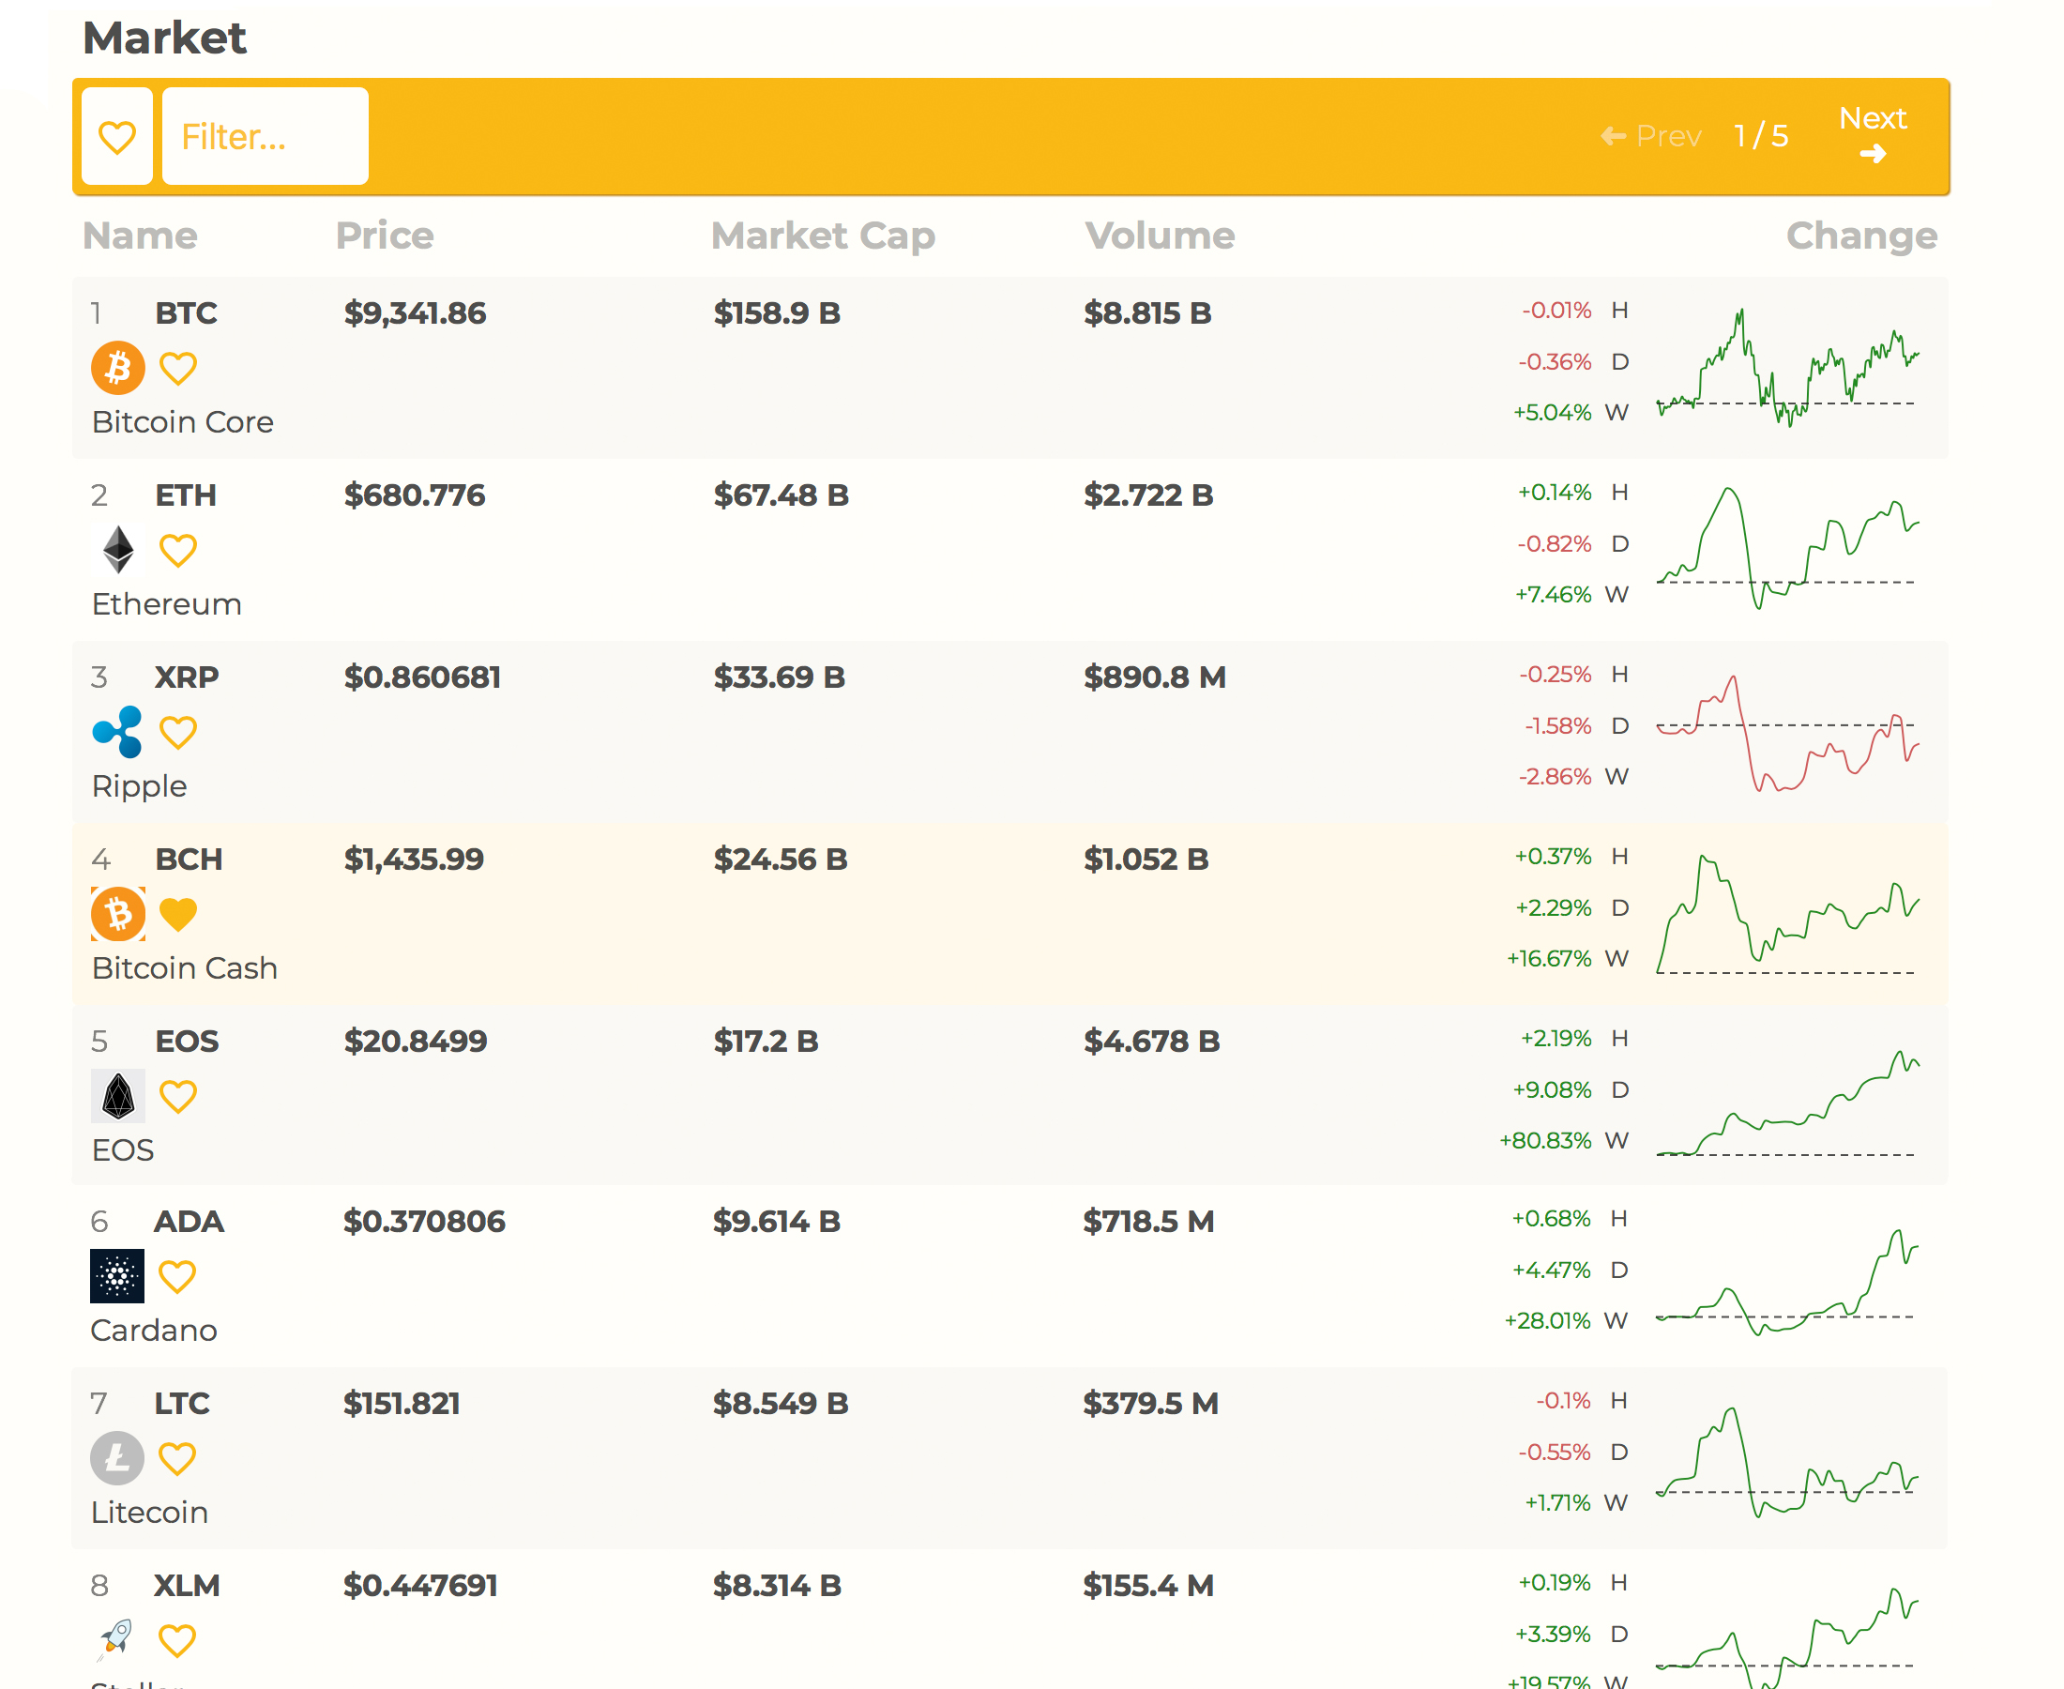The height and width of the screenshot is (1689, 2064).
Task: Click the Ethereum diamond logo
Action: pyautogui.click(x=118, y=550)
